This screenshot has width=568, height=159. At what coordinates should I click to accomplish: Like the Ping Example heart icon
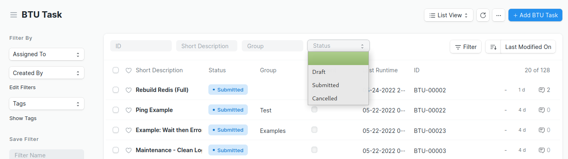pos(129,110)
